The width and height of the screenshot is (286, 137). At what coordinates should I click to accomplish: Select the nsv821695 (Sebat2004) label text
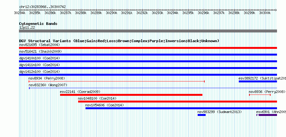40,45
